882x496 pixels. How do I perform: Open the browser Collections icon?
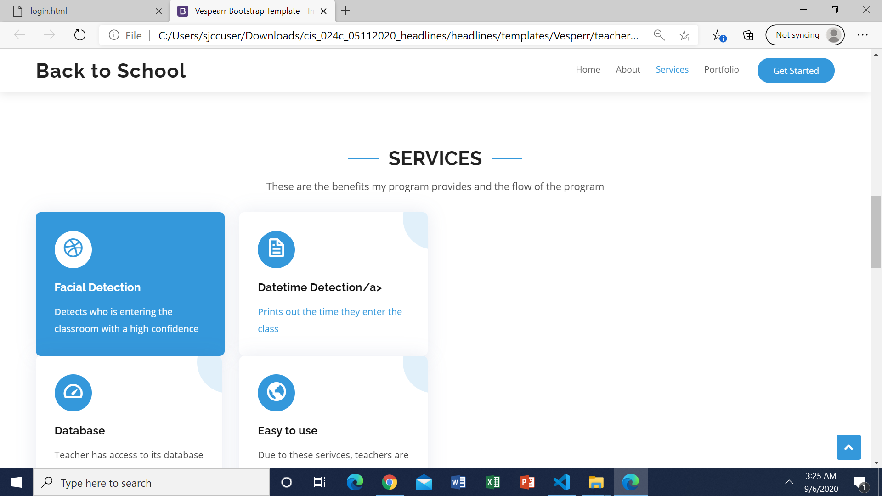click(x=748, y=35)
